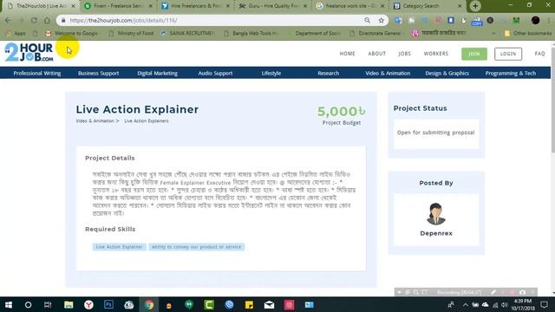Open the Windows notification center
The image size is (555, 312).
[x=544, y=304]
